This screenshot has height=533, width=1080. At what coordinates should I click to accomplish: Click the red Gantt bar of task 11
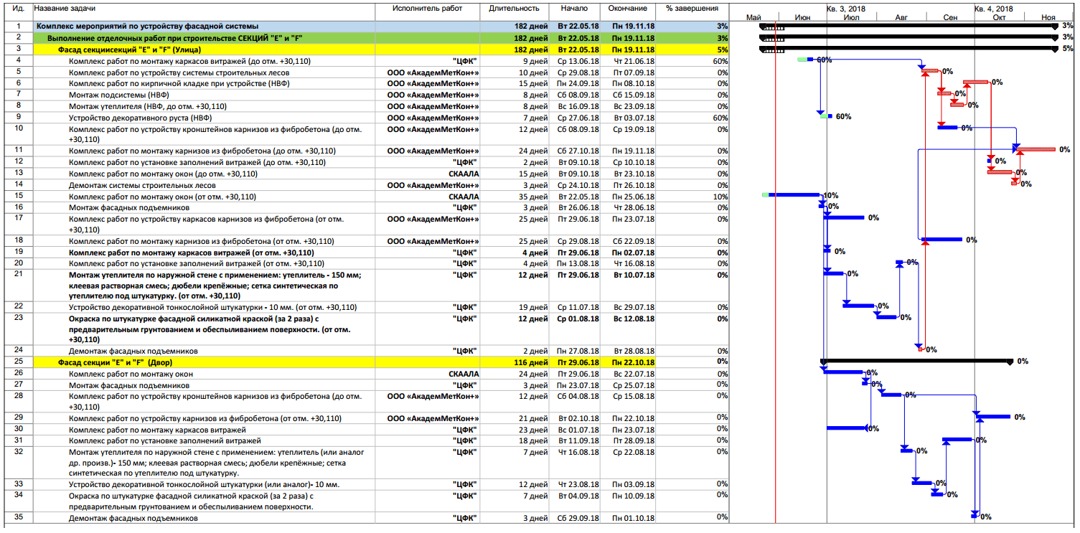click(x=1036, y=149)
